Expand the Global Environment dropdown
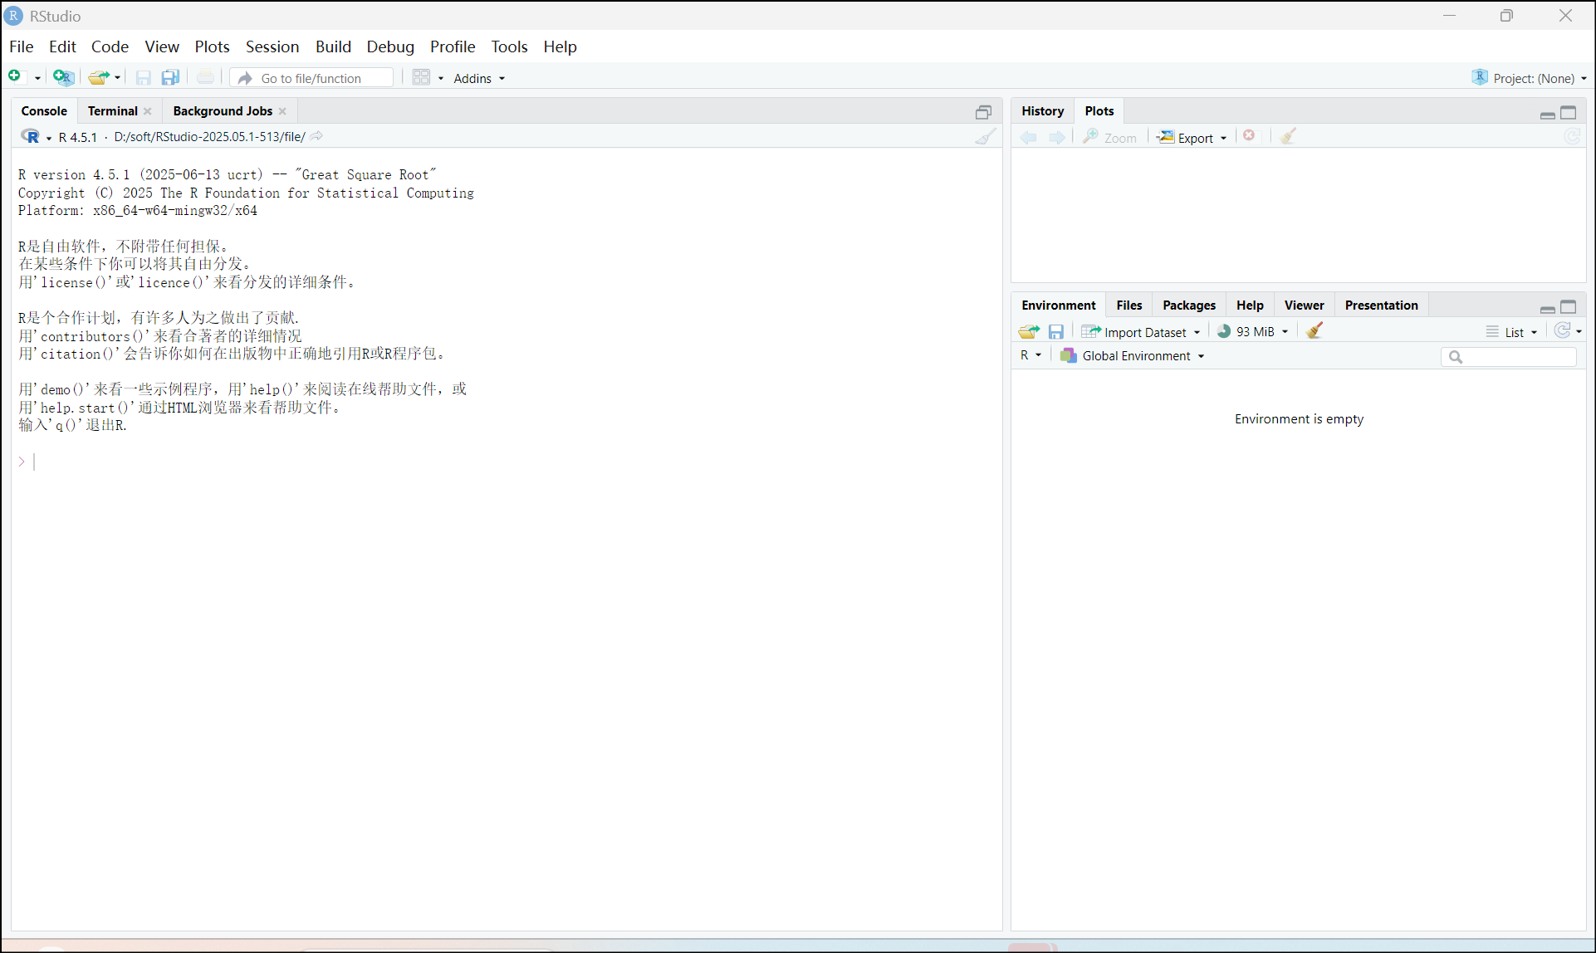 (x=1133, y=355)
